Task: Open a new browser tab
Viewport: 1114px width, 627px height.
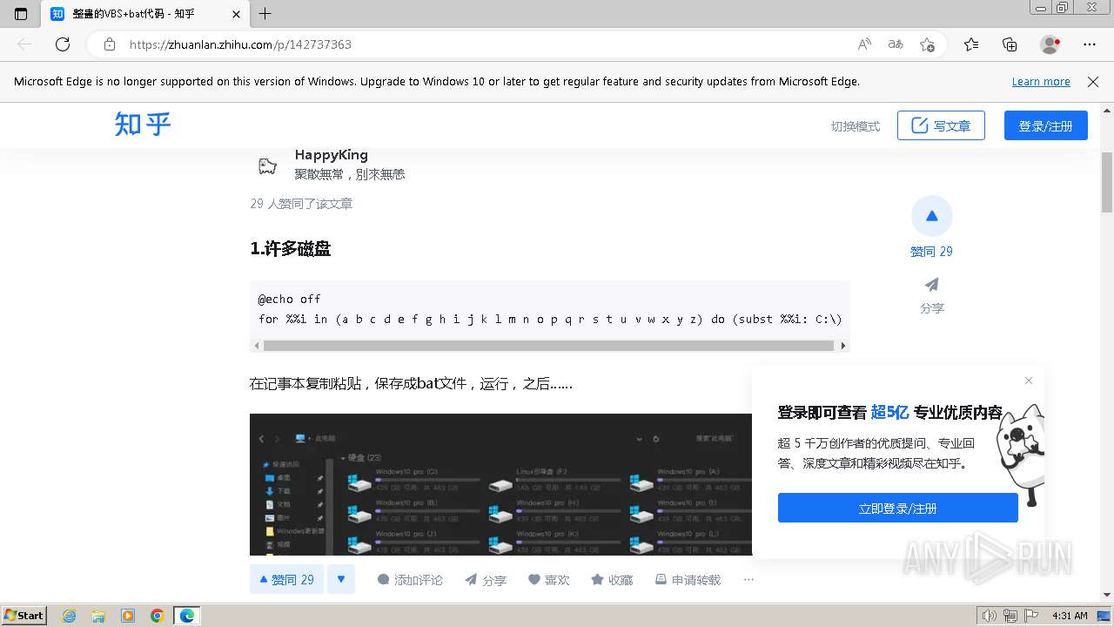Action: coord(265,14)
